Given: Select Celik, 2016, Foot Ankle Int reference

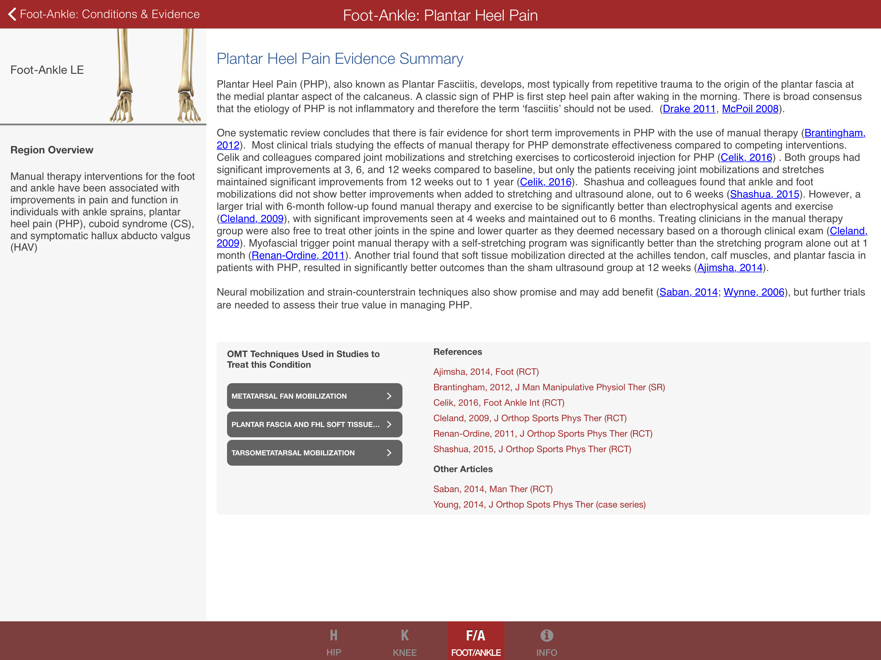Looking at the screenshot, I should pyautogui.click(x=499, y=403).
